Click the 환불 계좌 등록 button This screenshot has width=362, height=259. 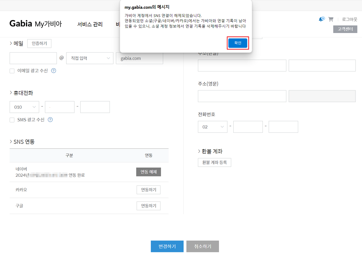[x=214, y=162]
